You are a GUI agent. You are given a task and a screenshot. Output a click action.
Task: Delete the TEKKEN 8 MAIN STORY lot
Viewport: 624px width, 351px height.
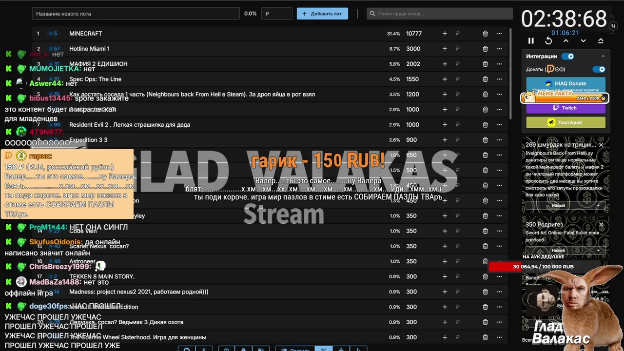[x=485, y=276]
